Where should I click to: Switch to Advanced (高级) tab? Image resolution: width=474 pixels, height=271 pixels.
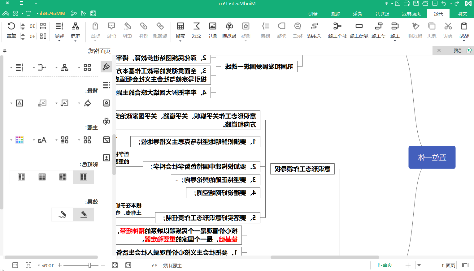(357, 14)
